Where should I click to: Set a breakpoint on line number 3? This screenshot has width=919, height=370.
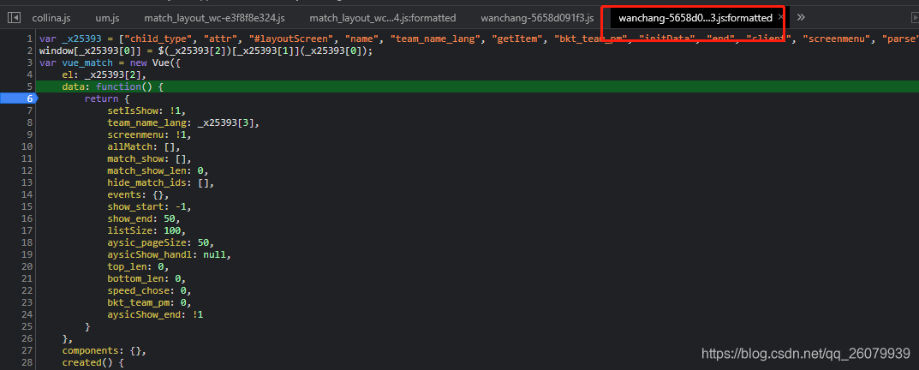29,63
